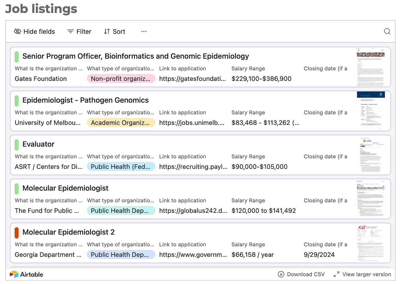Click the Public Health NYC attachment thumbnail
The width and height of the screenshot is (400, 284).
[x=371, y=199]
